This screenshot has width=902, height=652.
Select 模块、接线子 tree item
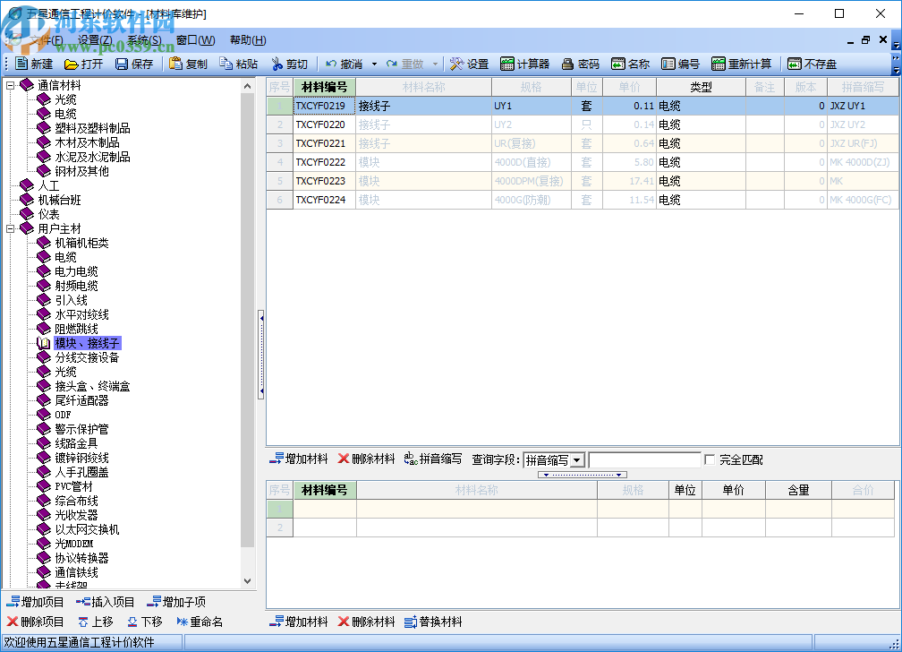tap(87, 343)
